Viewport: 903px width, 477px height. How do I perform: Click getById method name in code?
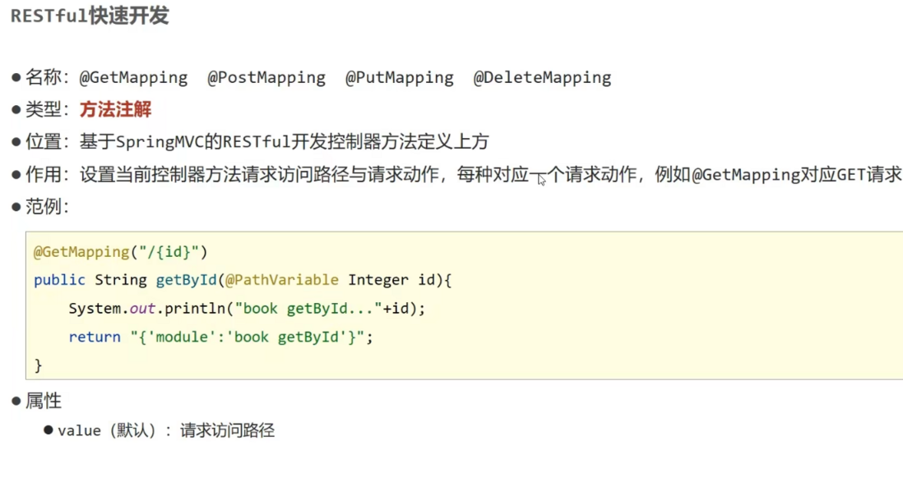186,280
